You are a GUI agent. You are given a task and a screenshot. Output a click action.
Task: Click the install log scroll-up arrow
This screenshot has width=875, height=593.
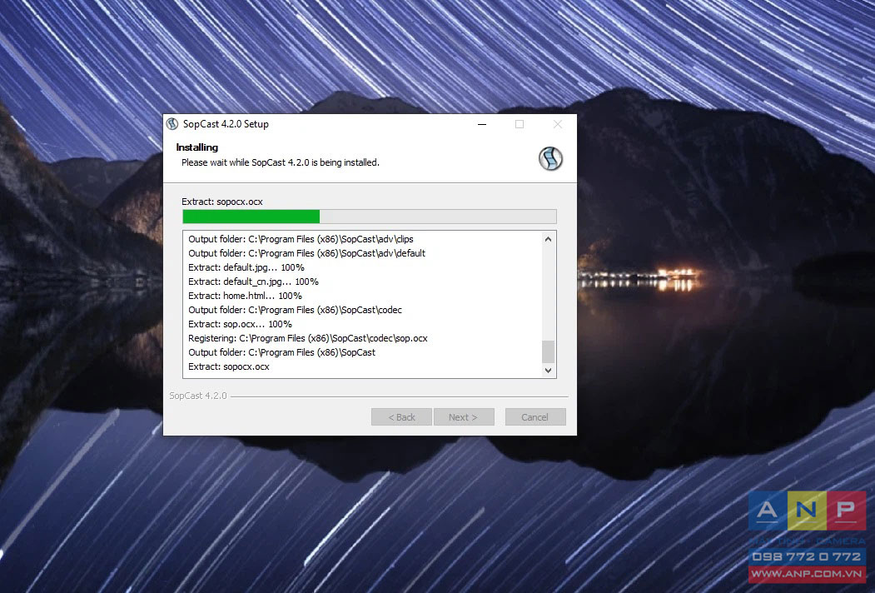[x=548, y=239]
